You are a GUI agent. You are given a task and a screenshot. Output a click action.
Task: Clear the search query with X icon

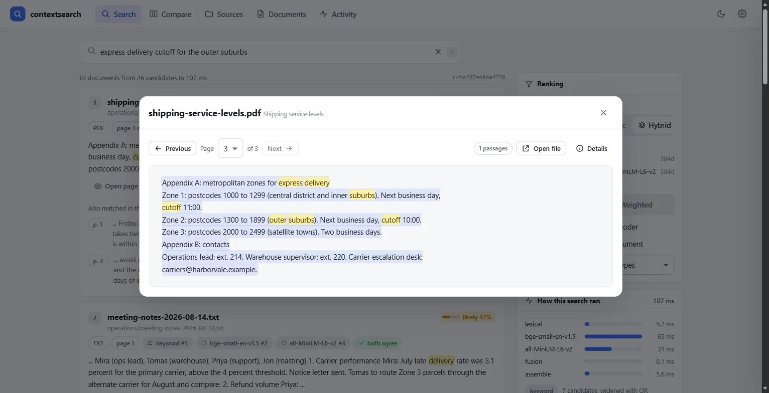click(438, 52)
